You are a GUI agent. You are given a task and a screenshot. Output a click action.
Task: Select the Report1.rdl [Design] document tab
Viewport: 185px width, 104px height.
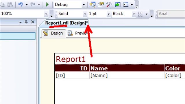point(66,23)
